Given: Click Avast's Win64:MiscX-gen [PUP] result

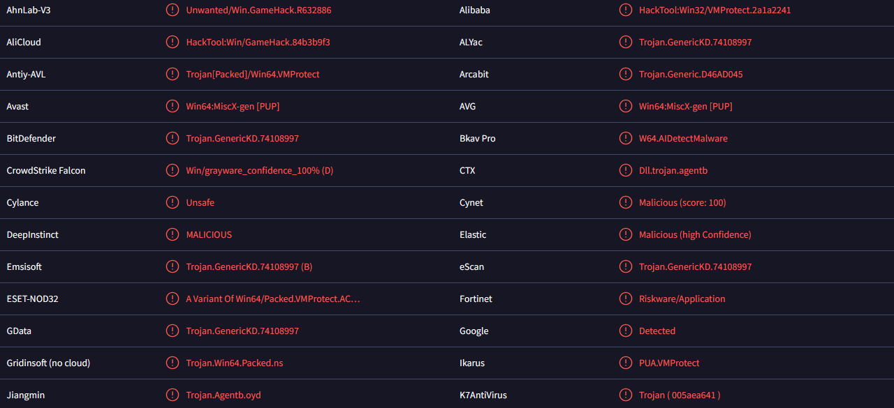Looking at the screenshot, I should [233, 106].
